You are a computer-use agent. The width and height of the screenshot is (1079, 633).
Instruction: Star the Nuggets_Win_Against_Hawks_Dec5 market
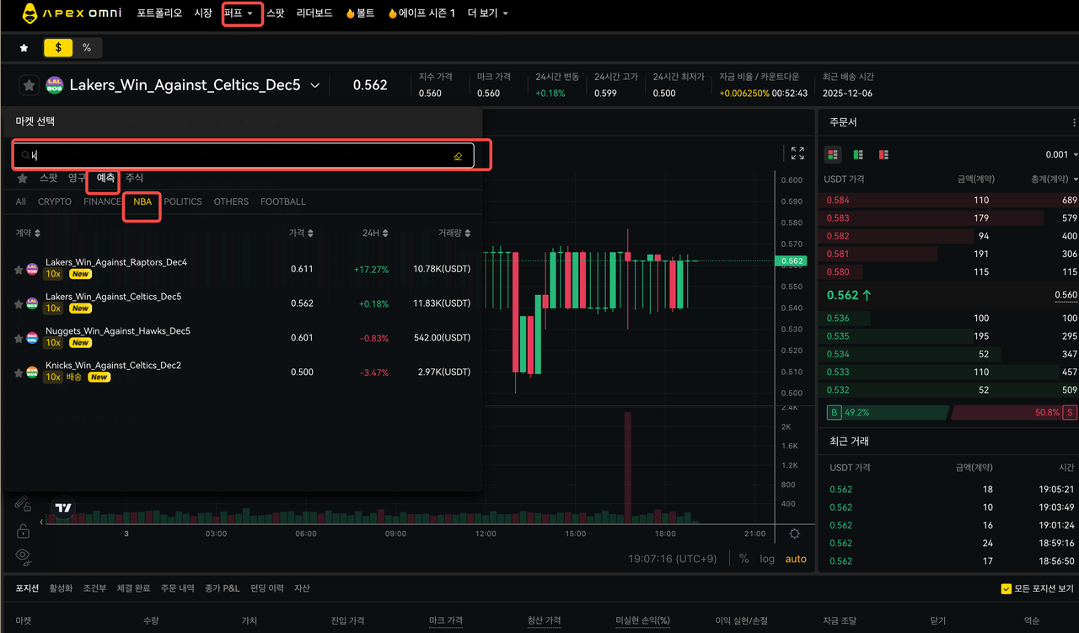click(19, 338)
